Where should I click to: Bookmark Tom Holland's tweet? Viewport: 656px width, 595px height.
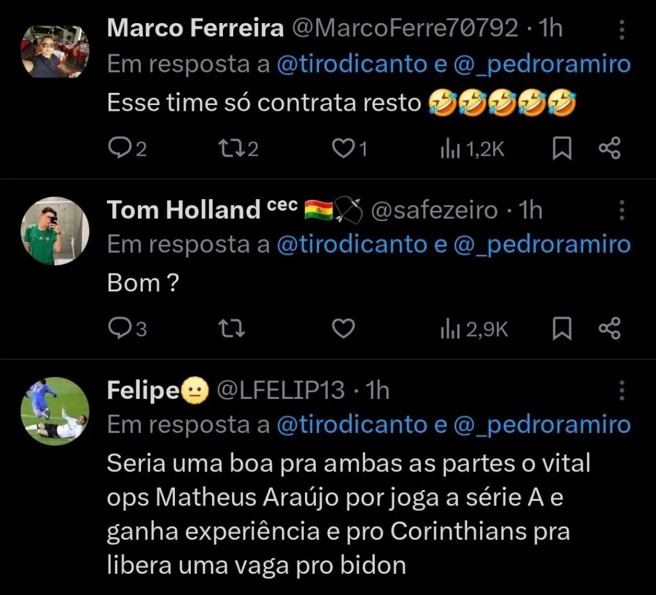pyautogui.click(x=562, y=329)
